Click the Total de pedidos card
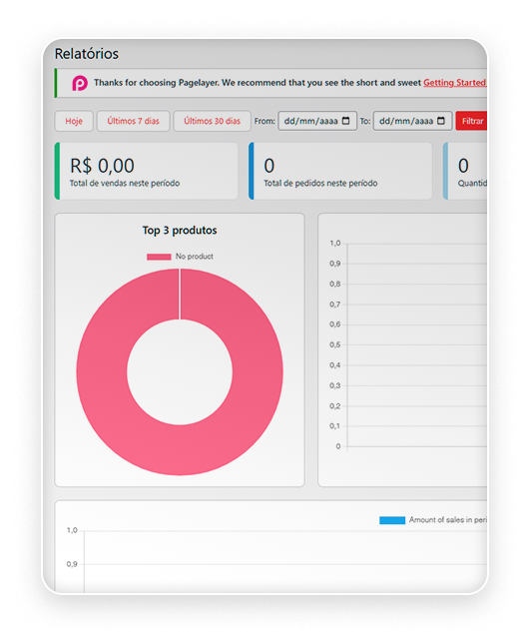Viewport: 529px width, 632px height. tap(340, 171)
